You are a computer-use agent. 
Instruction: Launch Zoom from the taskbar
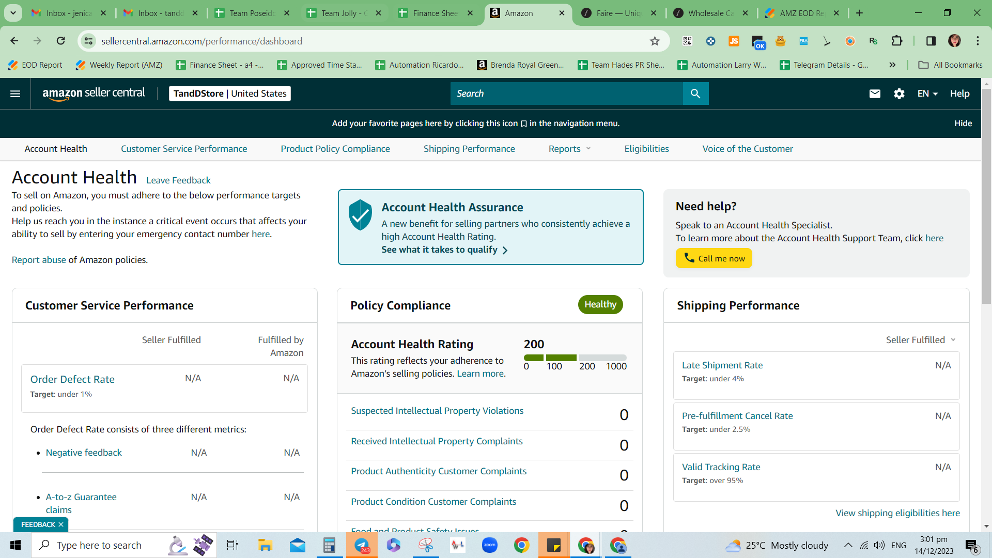click(489, 545)
